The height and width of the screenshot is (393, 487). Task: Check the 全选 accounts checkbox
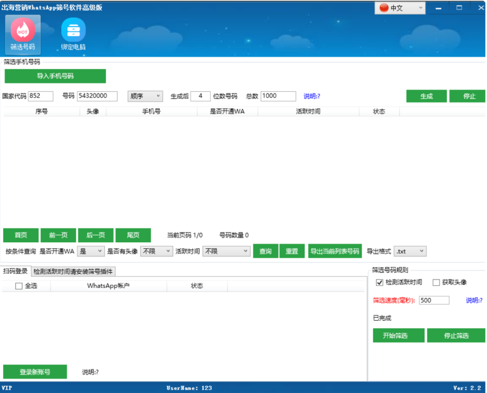(19, 286)
